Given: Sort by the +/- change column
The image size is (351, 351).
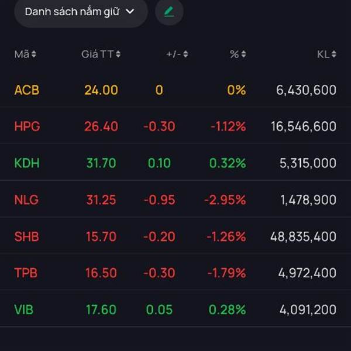Looking at the screenshot, I should point(177,54).
